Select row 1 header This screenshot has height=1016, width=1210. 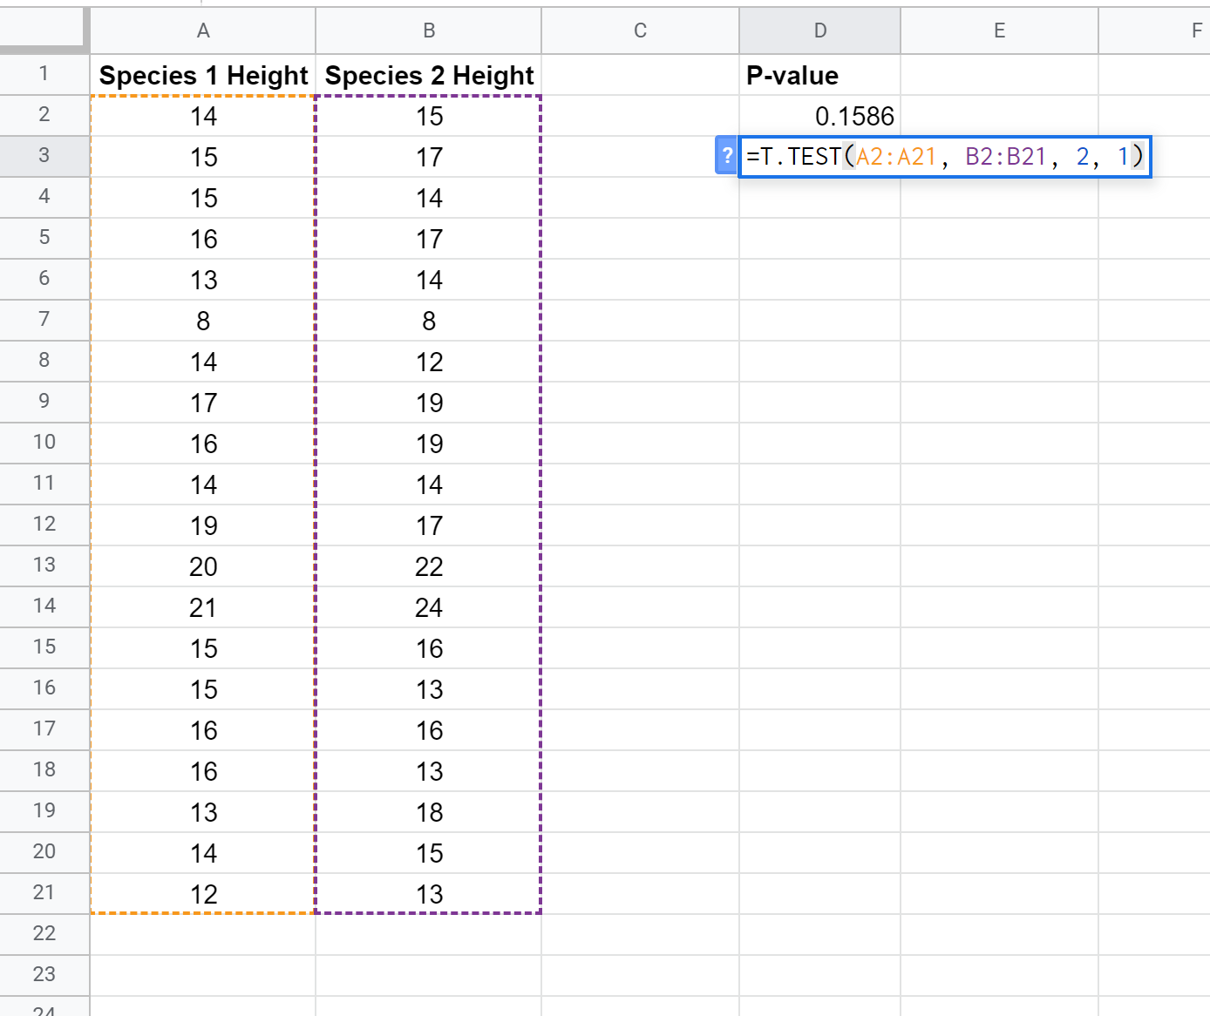44,74
